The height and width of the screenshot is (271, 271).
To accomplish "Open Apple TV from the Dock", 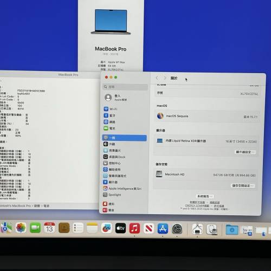I will 120,228.
